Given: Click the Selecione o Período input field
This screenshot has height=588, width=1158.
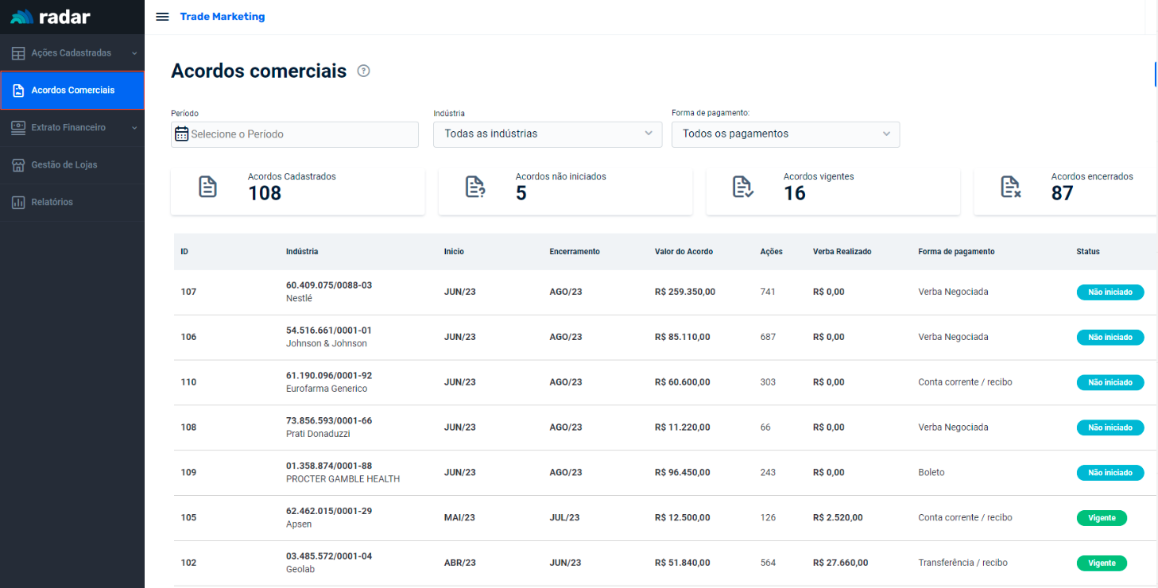Looking at the screenshot, I should [302, 134].
